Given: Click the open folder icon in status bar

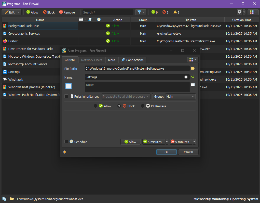Looking at the screenshot, I should pos(12,199).
